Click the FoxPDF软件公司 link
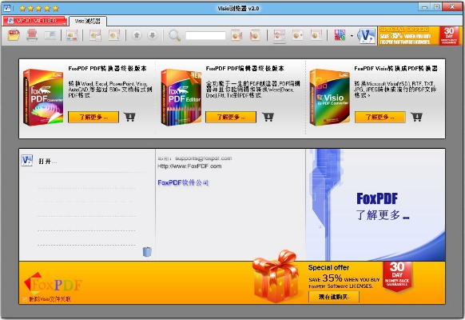 point(183,183)
